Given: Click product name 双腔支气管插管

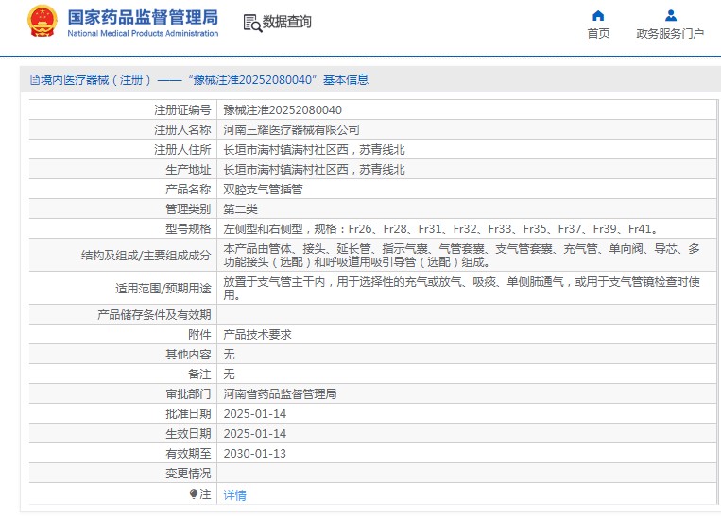Looking at the screenshot, I should pos(263,189).
